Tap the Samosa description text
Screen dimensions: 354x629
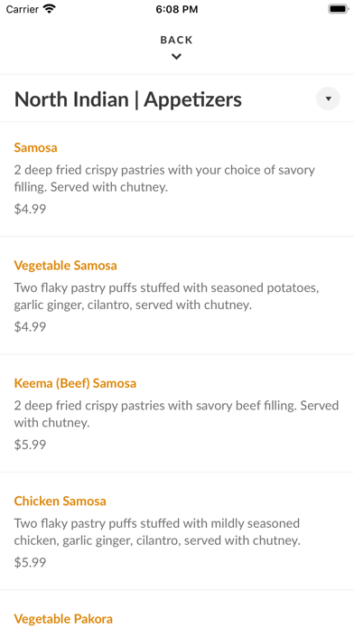[x=164, y=179]
